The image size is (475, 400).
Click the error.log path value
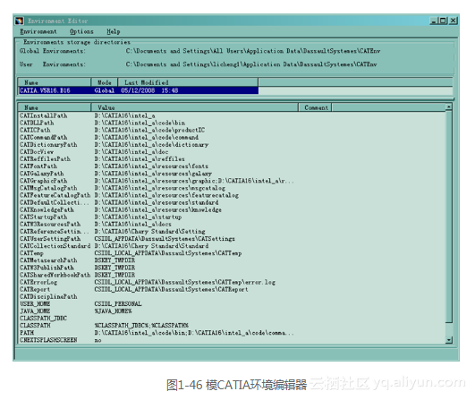click(185, 283)
